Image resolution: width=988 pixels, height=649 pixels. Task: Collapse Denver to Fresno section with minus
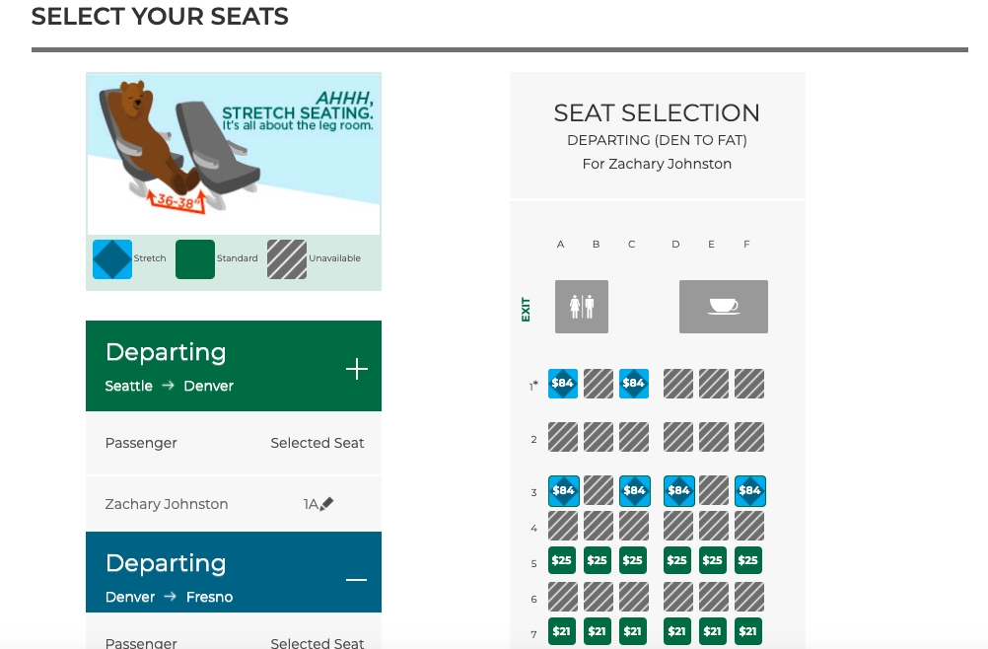(356, 579)
